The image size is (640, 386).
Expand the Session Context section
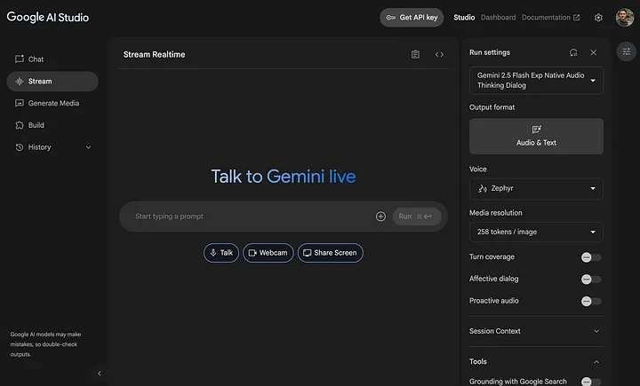[536, 331]
